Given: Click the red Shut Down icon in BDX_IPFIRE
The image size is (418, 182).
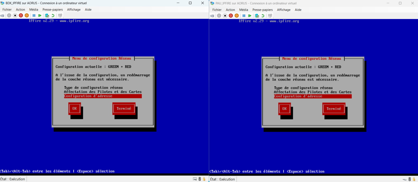Looking at the screenshot, I should pyautogui.click(x=21, y=16).
